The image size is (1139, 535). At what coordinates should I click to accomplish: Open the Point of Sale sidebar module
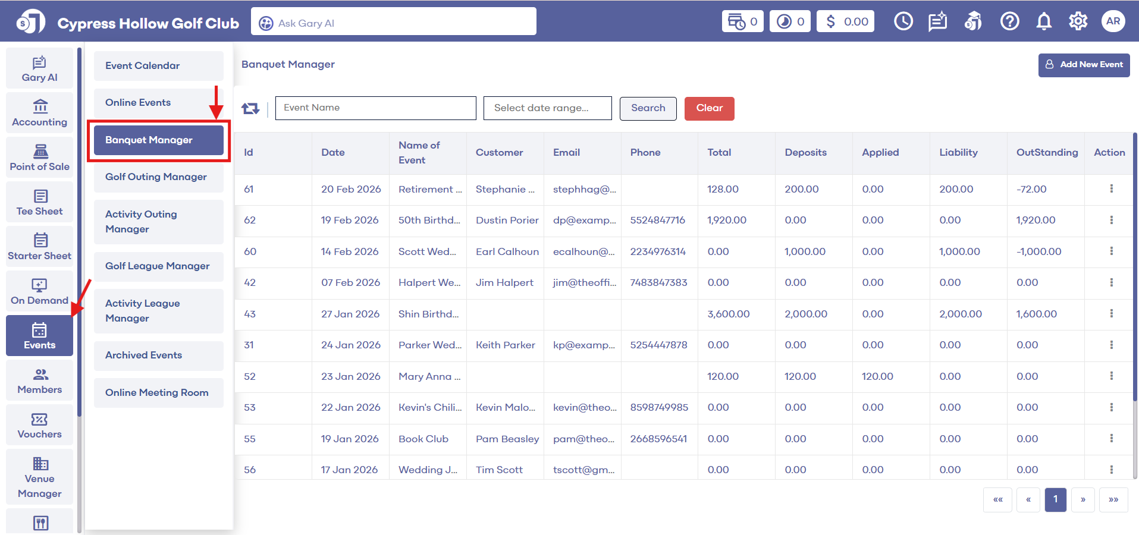[39, 158]
